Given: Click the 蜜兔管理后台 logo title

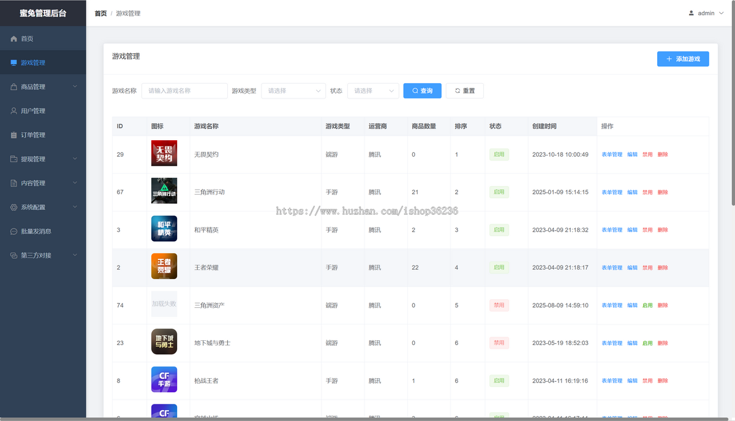Looking at the screenshot, I should point(43,13).
